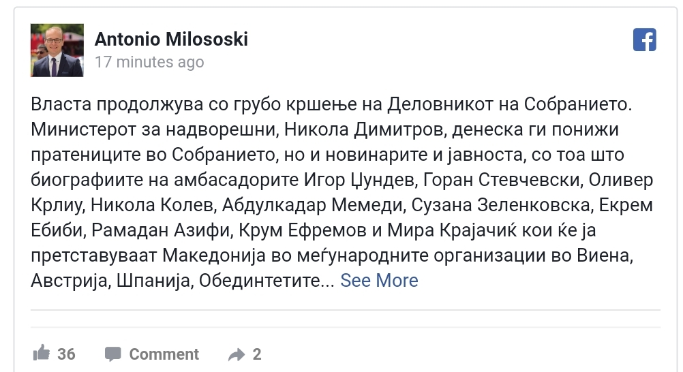Screen dimensions: 683x372
Task: Expand the post with See More
Action: coord(379,280)
